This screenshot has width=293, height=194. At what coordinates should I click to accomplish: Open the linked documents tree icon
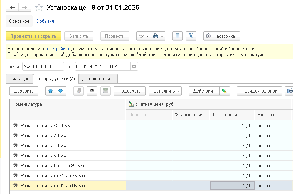coord(191,36)
